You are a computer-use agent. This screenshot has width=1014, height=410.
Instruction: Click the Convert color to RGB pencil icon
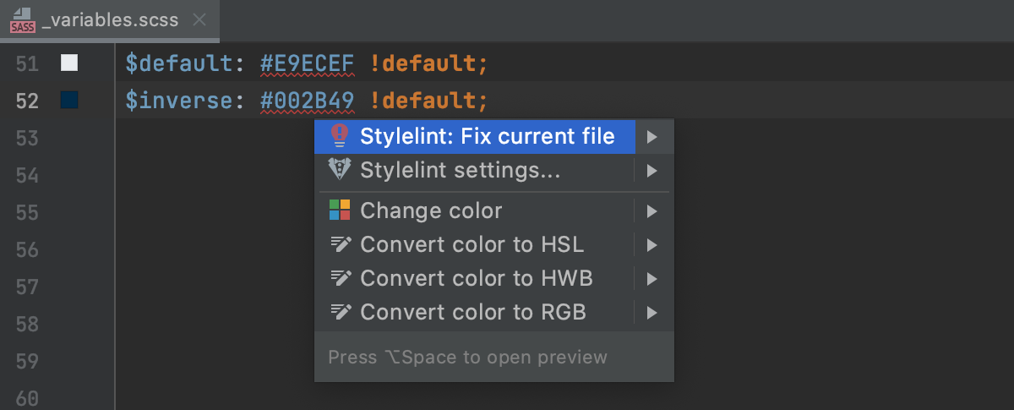(x=340, y=312)
